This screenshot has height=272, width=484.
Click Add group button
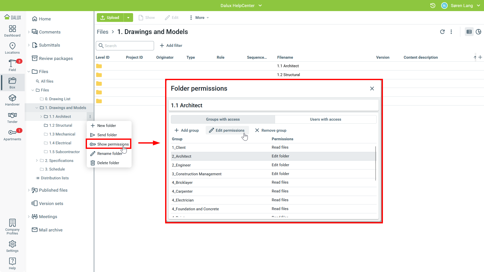coord(187,130)
